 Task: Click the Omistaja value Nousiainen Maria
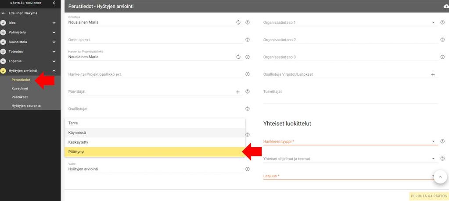tap(83, 22)
